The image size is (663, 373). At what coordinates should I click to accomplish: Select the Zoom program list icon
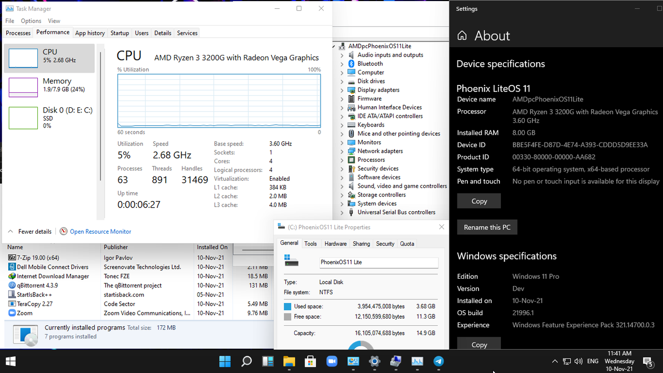click(x=12, y=313)
